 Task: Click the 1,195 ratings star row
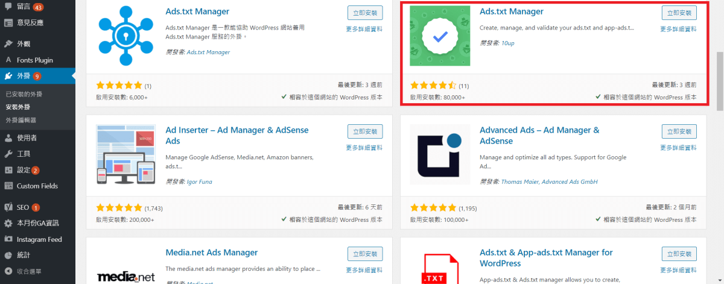tap(433, 208)
